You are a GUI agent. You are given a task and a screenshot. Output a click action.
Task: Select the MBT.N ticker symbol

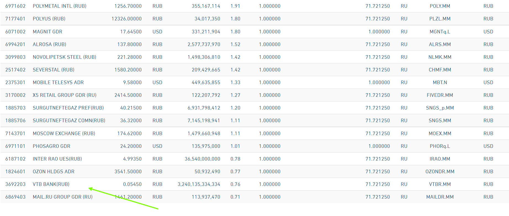click(x=440, y=82)
